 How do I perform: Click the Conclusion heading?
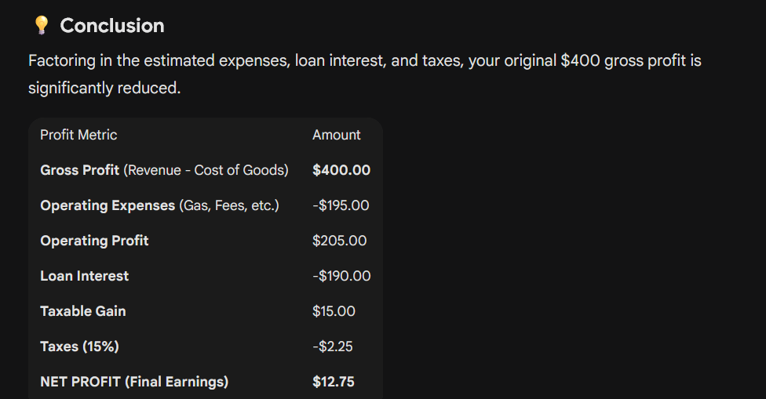(112, 26)
